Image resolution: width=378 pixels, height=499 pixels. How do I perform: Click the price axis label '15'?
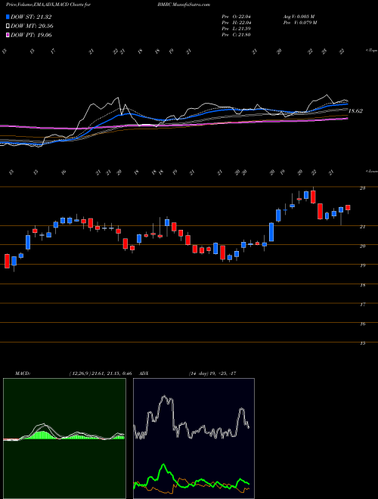pyautogui.click(x=362, y=343)
